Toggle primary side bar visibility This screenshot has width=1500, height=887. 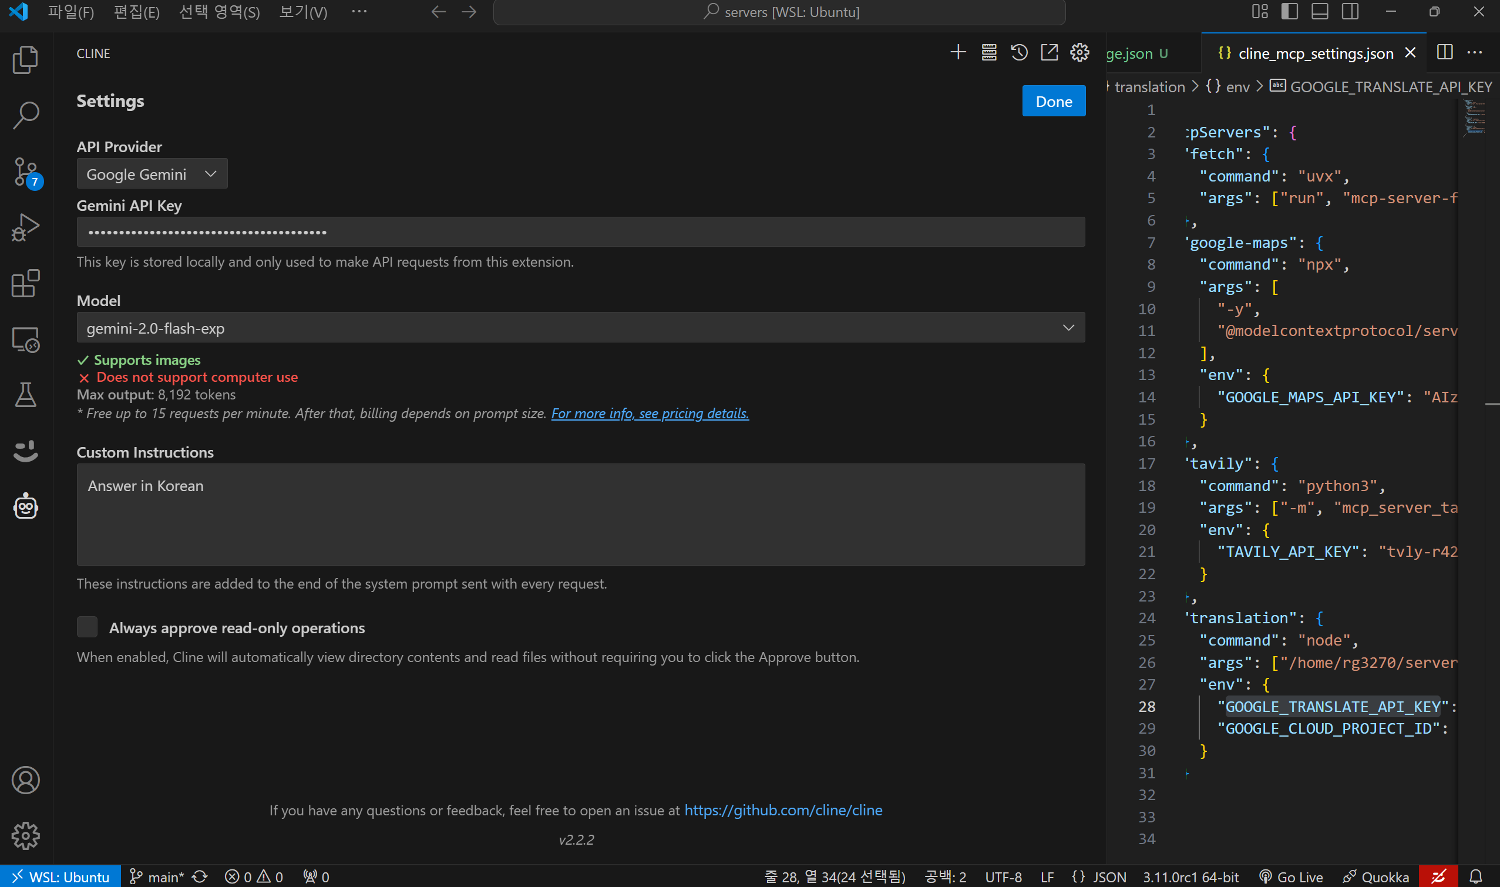1290,11
